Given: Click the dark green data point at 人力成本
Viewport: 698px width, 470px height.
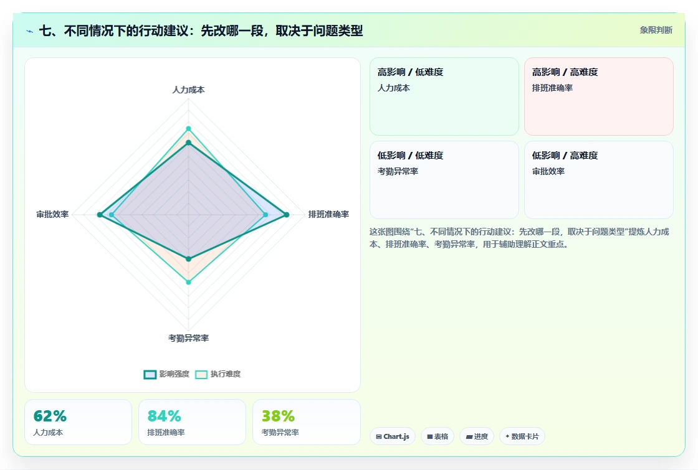Looking at the screenshot, I should tap(188, 143).
